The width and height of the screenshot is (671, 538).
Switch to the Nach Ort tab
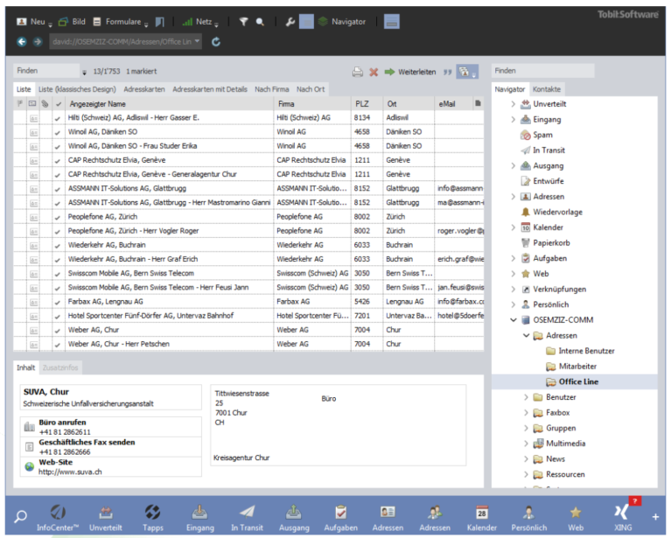[x=311, y=89]
